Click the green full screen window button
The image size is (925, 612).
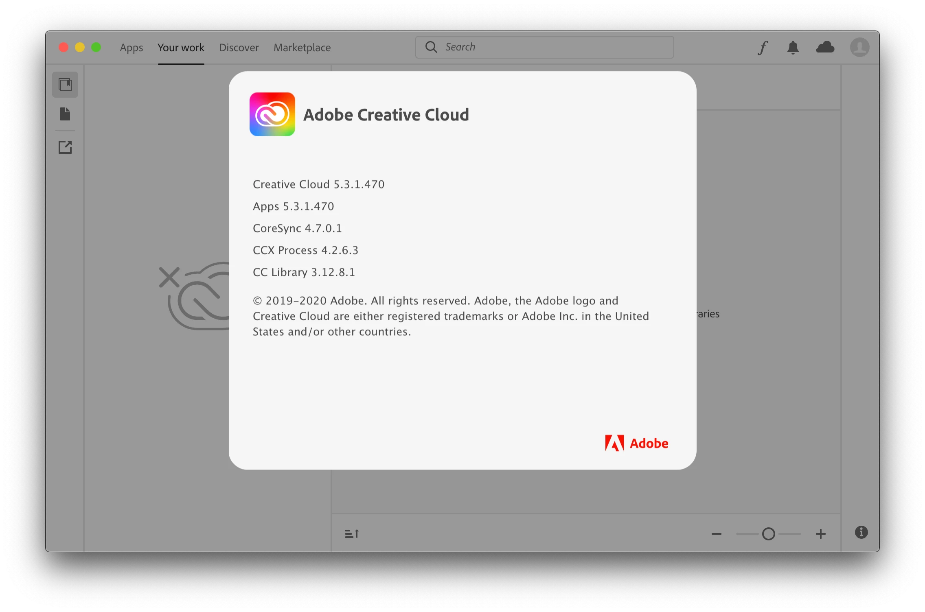click(x=96, y=48)
